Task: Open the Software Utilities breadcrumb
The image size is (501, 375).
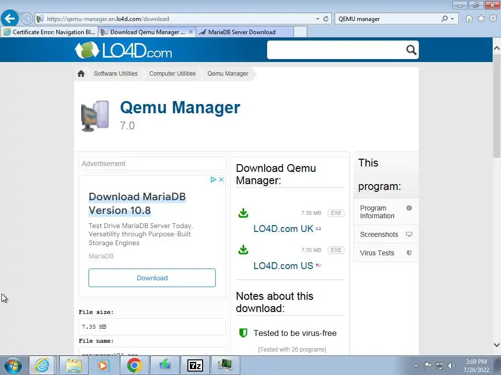Action: (115, 74)
